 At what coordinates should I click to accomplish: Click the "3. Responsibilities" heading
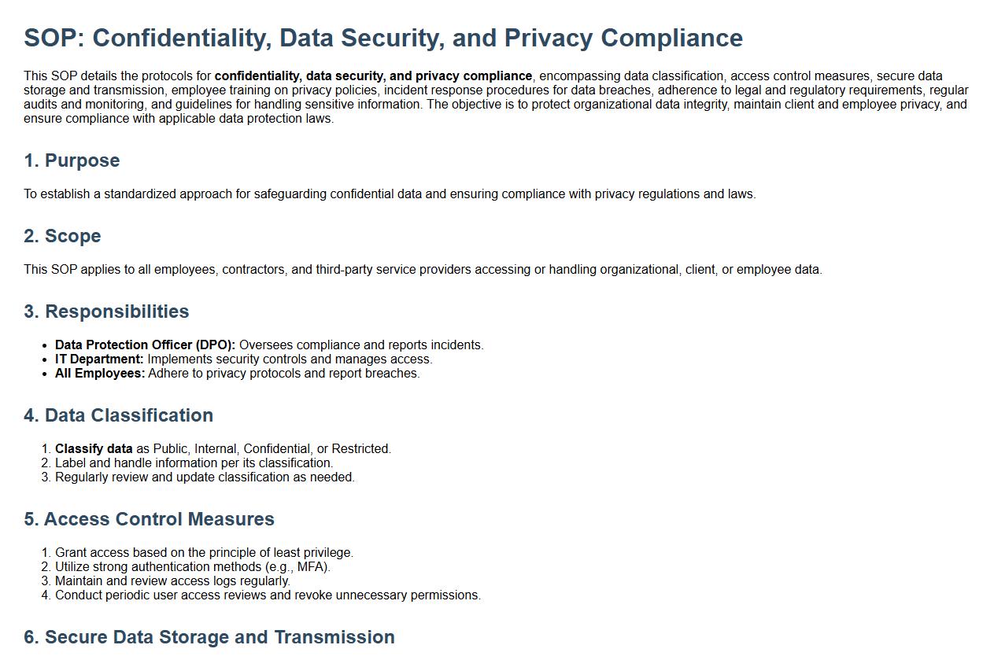(106, 311)
